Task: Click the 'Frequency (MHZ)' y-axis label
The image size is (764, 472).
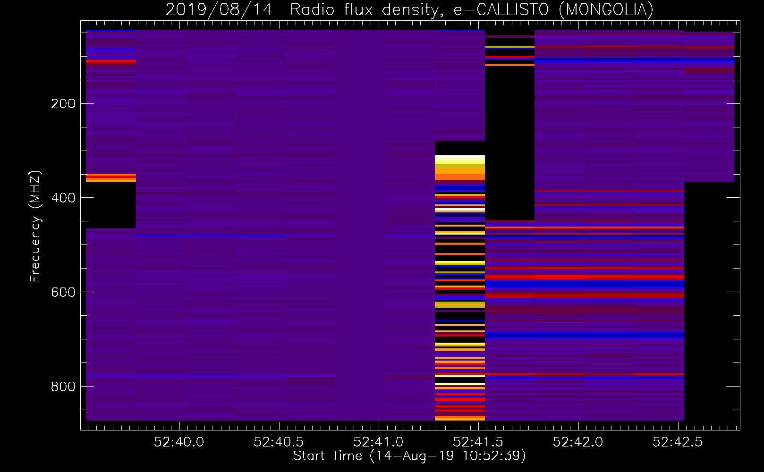Action: pyautogui.click(x=35, y=226)
